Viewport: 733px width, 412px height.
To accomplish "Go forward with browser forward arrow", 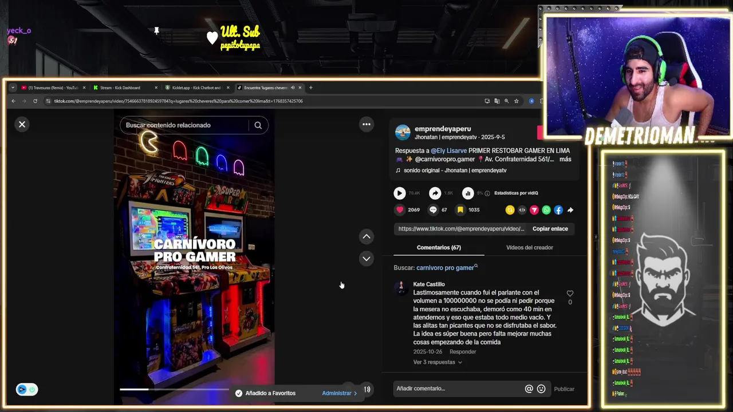I will pyautogui.click(x=24, y=101).
